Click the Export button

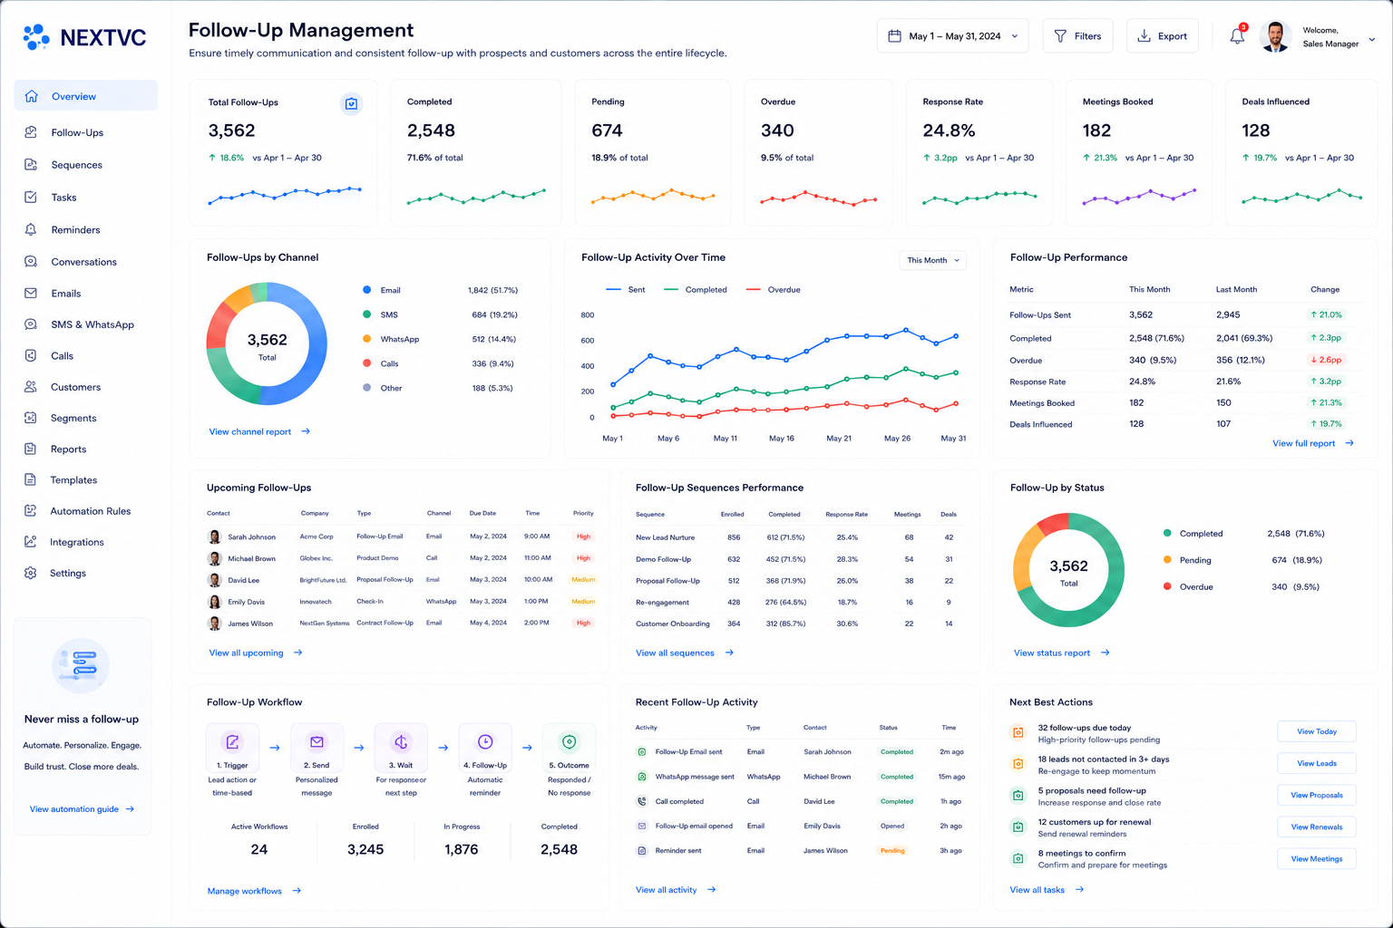[1163, 36]
